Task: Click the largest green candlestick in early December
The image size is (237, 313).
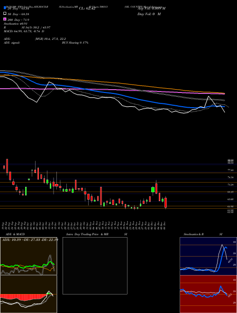Action: pyautogui.click(x=153, y=190)
